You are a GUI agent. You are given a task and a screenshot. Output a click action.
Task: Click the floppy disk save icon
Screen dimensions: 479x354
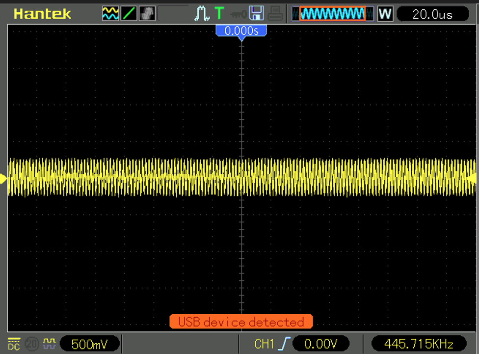(256, 13)
